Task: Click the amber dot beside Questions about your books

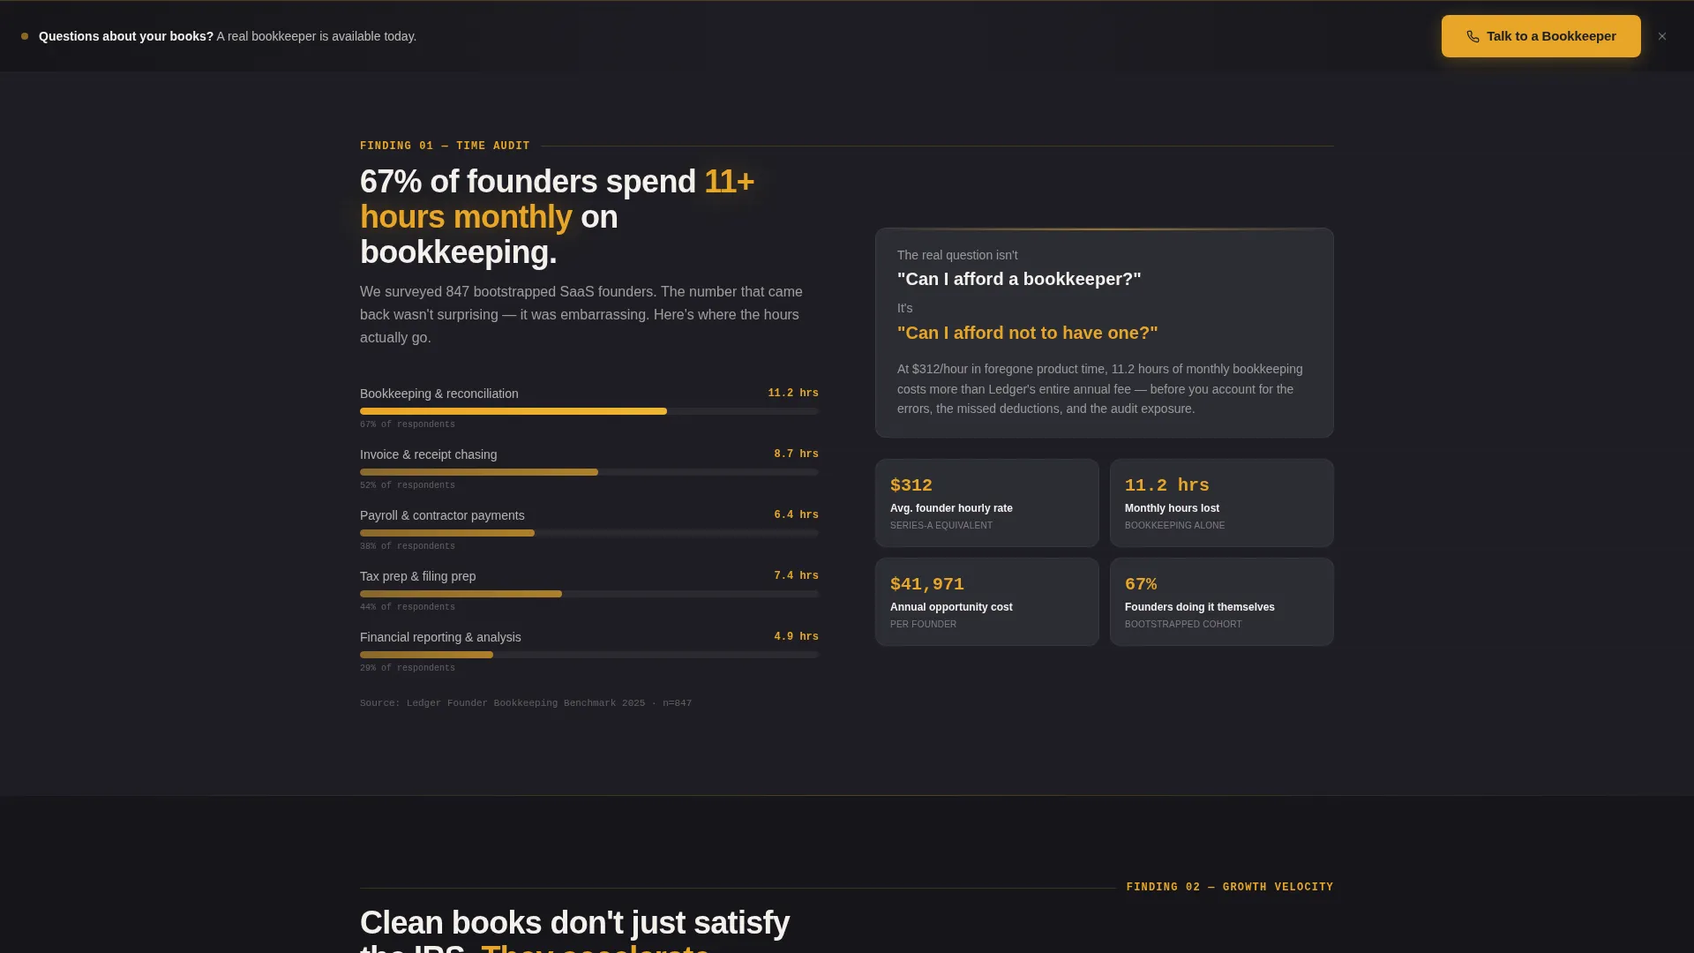Action: [x=25, y=36]
